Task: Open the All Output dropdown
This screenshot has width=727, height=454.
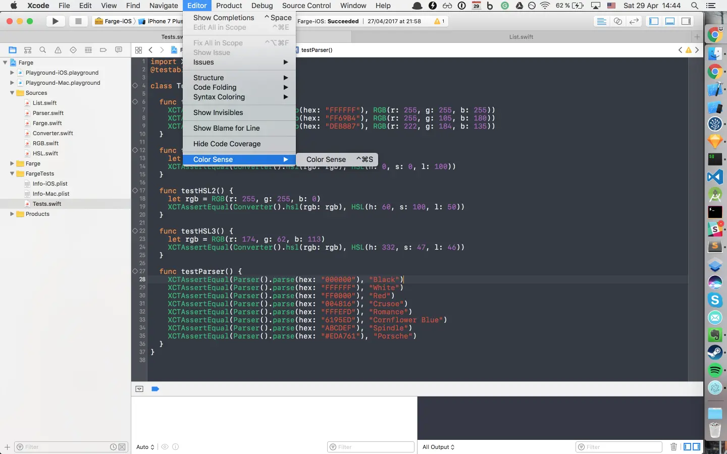Action: tap(438, 447)
